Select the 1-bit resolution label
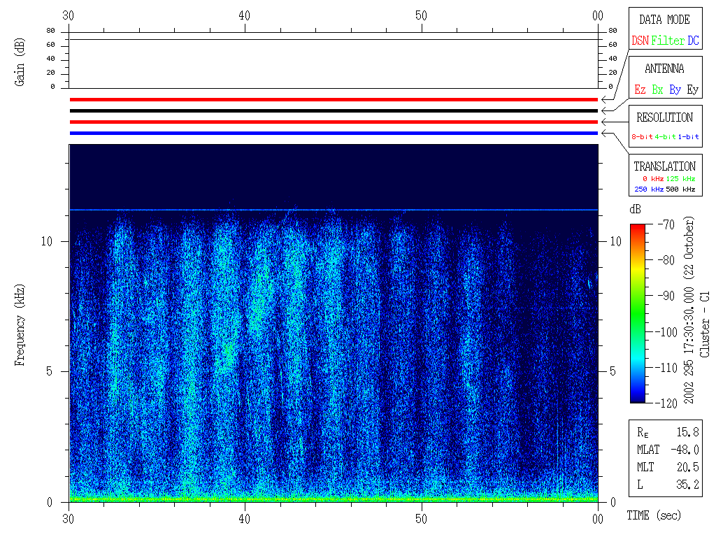The width and height of the screenshot is (716, 537). tap(689, 137)
